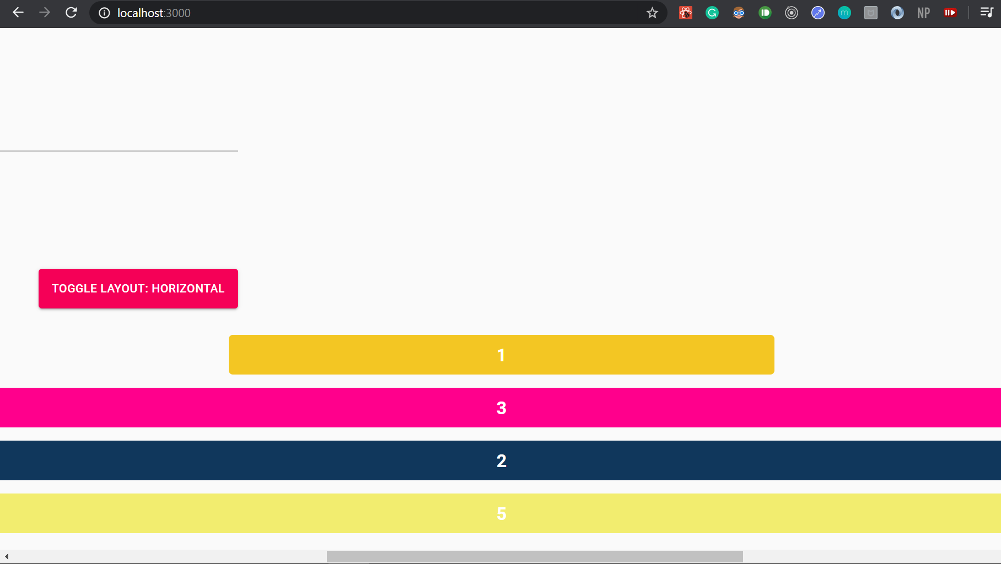Click the teal 'm' extension icon

[844, 13]
